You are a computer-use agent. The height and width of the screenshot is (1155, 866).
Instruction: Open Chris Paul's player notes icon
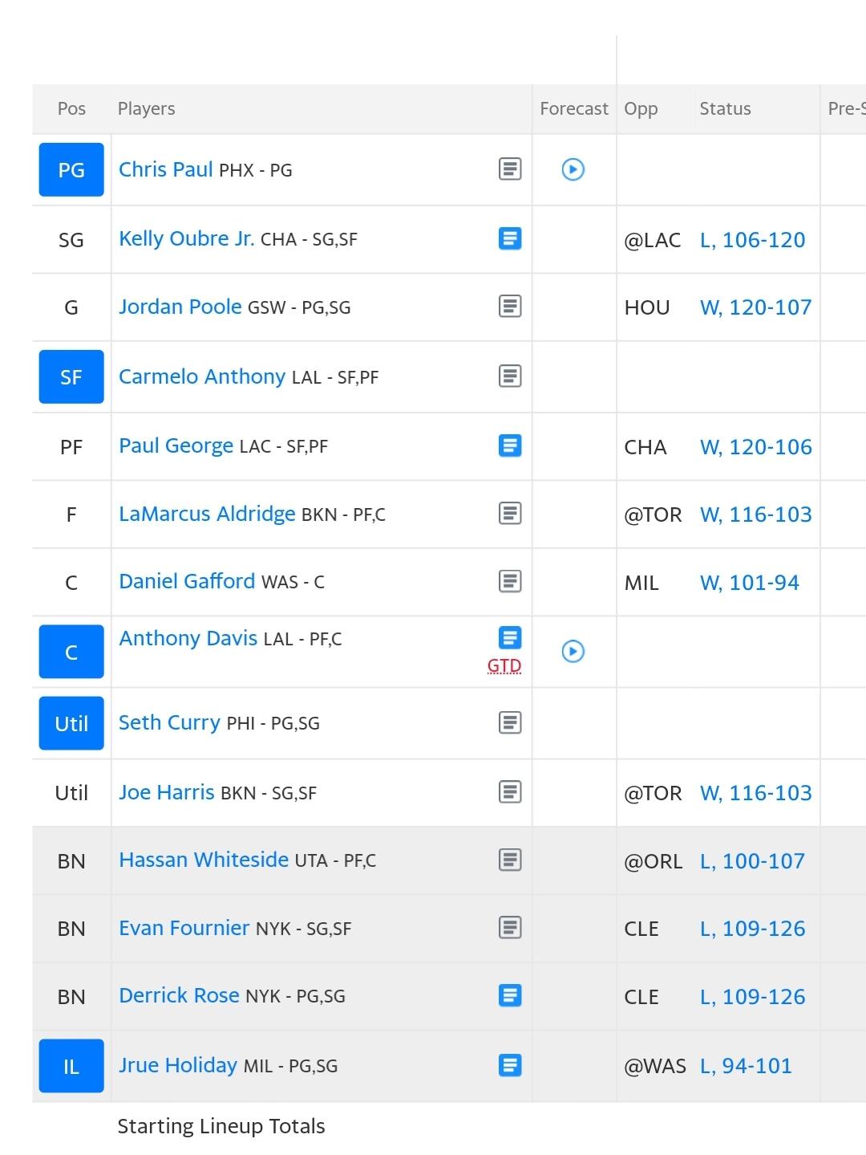510,169
